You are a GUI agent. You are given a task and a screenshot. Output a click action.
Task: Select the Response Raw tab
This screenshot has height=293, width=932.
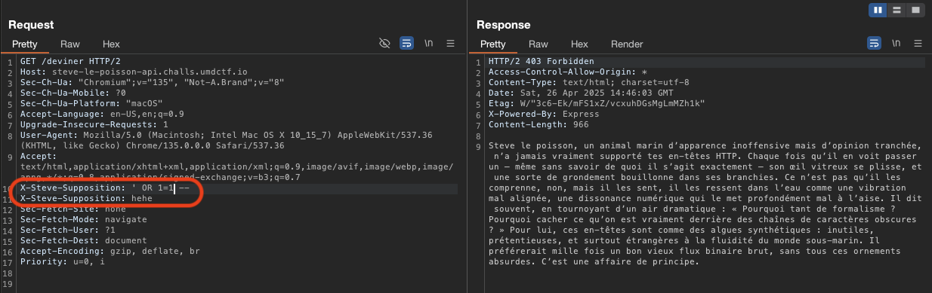coord(539,44)
